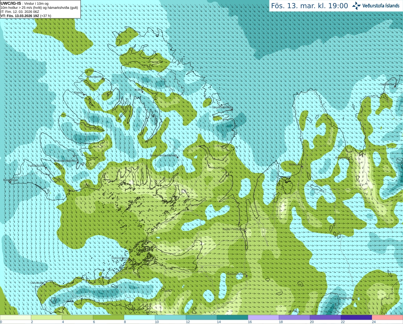The height and width of the screenshot is (324, 403).
Task: Click the Gufuskálar station label
Action: pyautogui.click(x=37, y=282)
